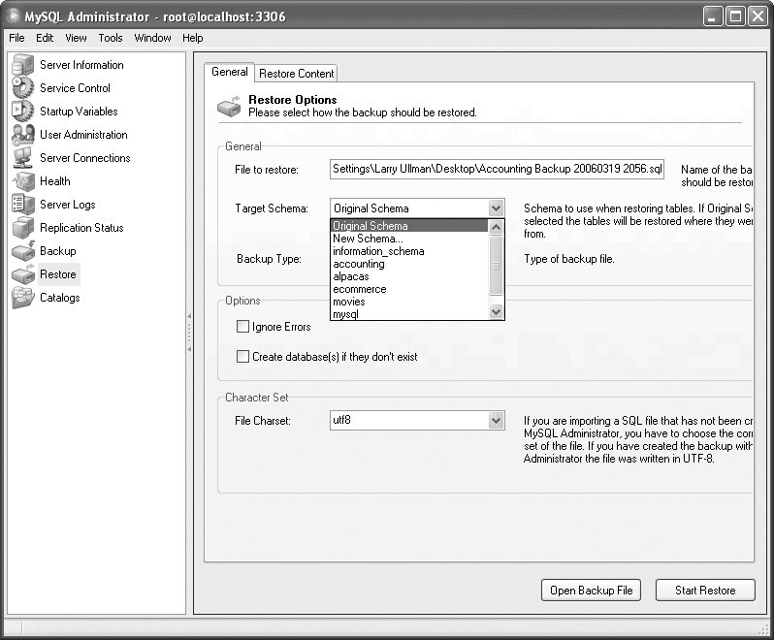Open the Health section

tap(54, 181)
